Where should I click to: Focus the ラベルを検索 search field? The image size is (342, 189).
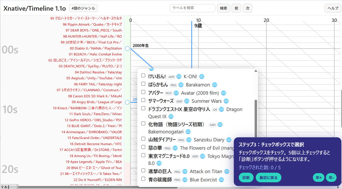pos(193,8)
